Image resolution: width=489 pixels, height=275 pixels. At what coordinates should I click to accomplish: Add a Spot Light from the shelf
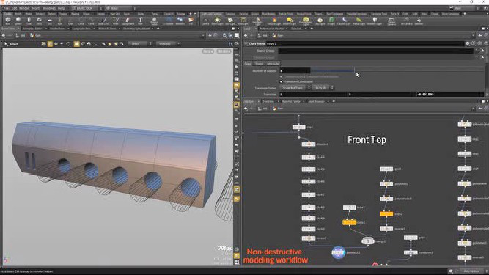click(230, 21)
